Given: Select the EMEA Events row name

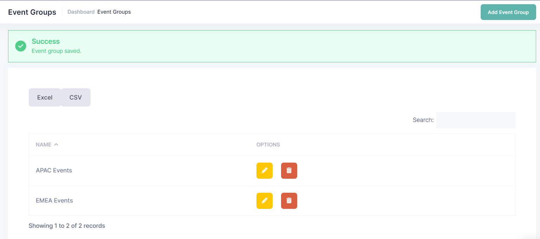Looking at the screenshot, I should [x=54, y=201].
